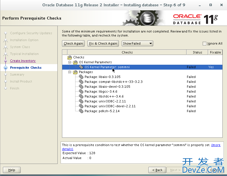Click gear icon for unixODBC-devel-2.2.11

tap(81, 106)
